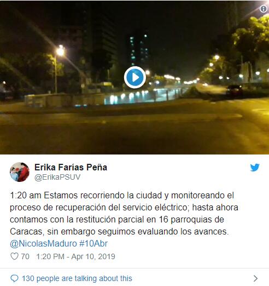Visit the @ErikaPSUV handle
The height and width of the screenshot is (286, 269).
(x=57, y=177)
